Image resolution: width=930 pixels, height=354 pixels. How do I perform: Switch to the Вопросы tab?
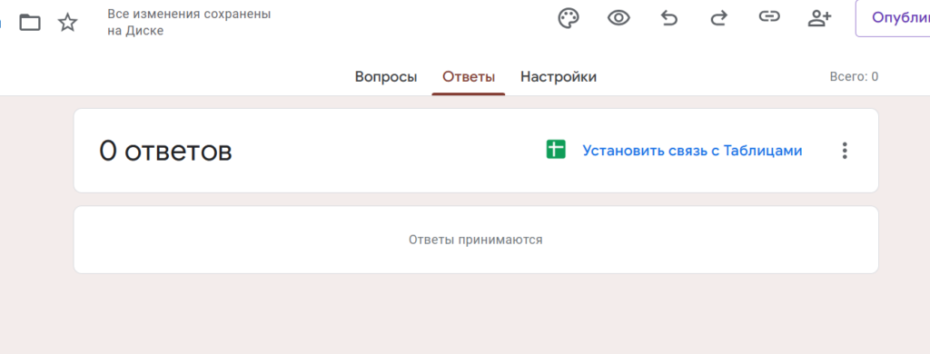coord(385,77)
